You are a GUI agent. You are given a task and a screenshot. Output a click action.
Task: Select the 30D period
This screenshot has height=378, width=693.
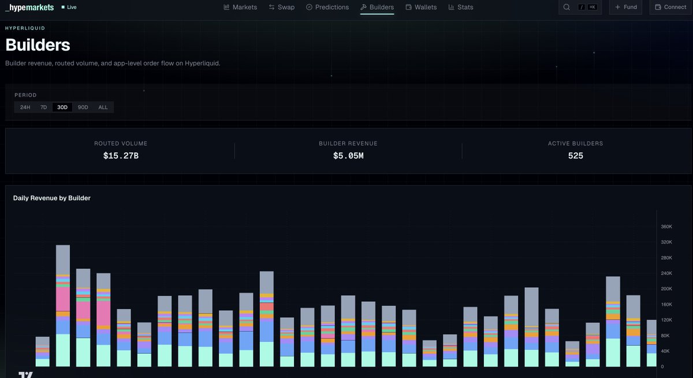(x=62, y=107)
